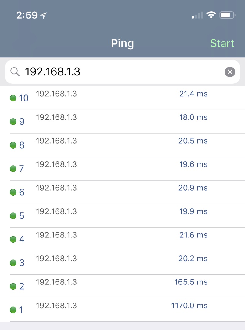The width and height of the screenshot is (245, 330).
Task: Select the 20.9 ms ping row
Action: (x=122, y=192)
